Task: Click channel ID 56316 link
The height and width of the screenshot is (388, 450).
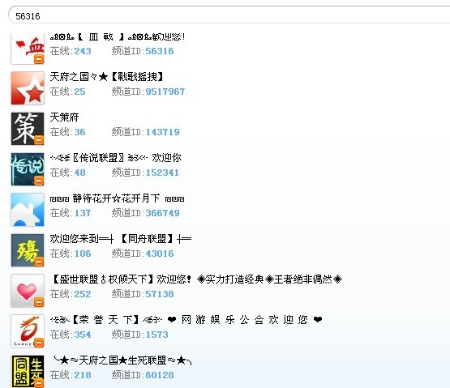Action: [x=160, y=51]
